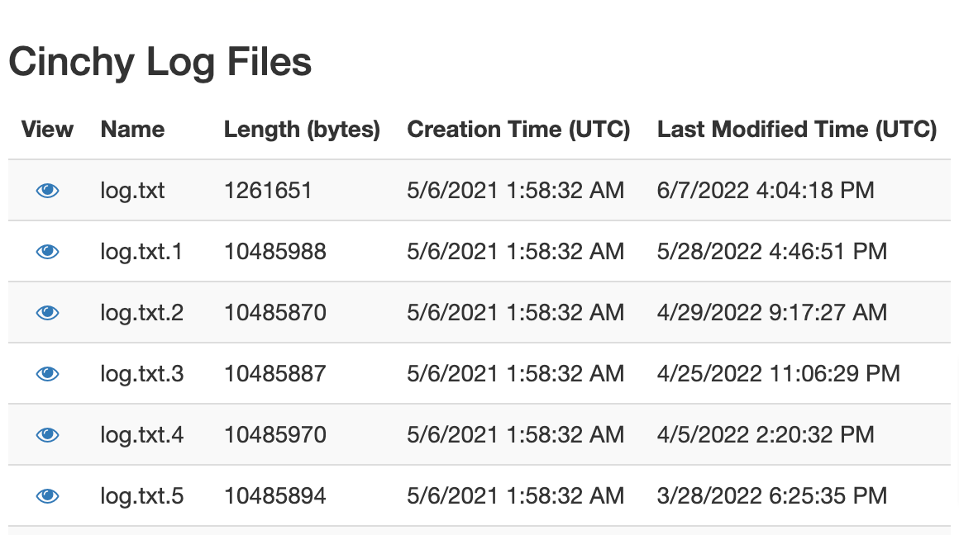The image size is (959, 535).
Task: Click the Name column header
Action: [132, 130]
